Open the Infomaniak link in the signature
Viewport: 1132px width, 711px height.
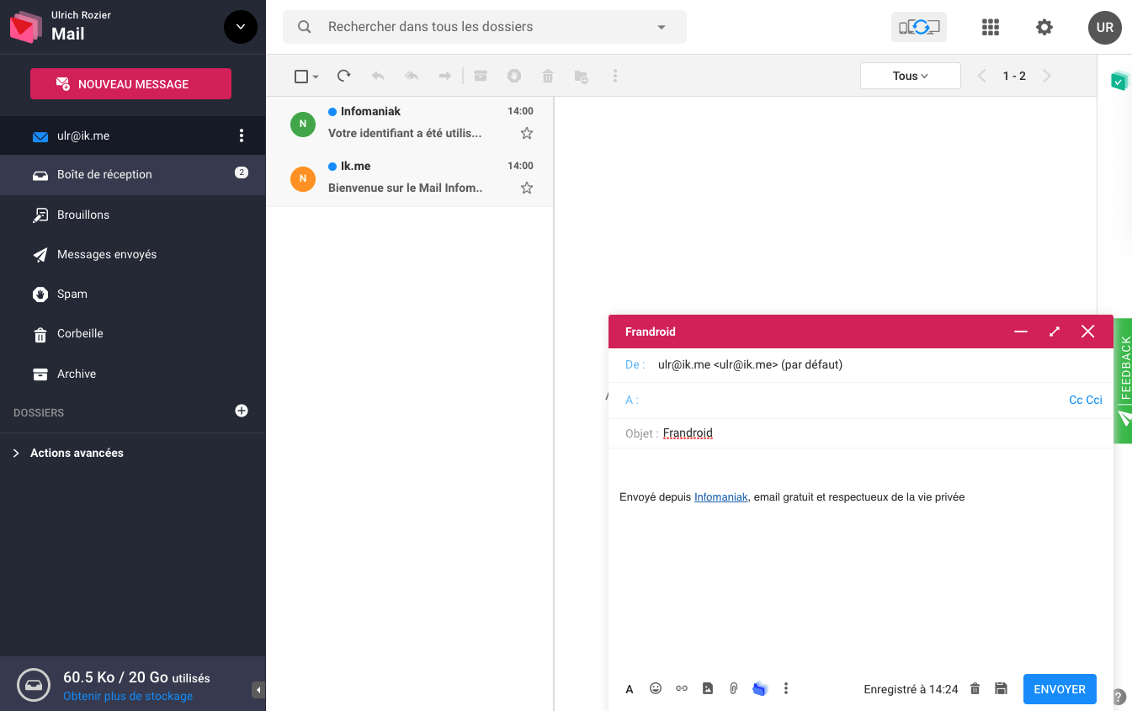pos(721,497)
